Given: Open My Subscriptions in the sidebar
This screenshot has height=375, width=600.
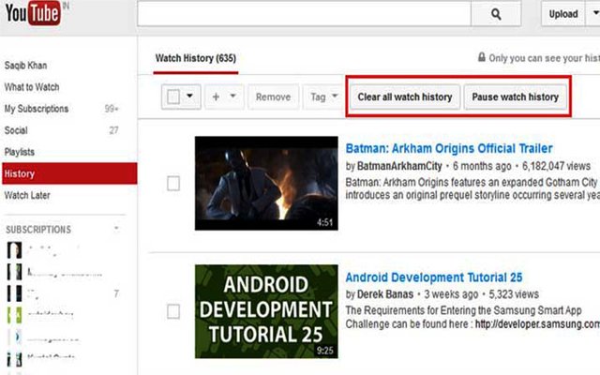Looking at the screenshot, I should (x=37, y=109).
